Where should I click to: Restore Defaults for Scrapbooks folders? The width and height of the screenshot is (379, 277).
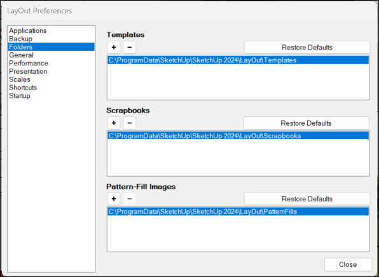tap(307, 123)
